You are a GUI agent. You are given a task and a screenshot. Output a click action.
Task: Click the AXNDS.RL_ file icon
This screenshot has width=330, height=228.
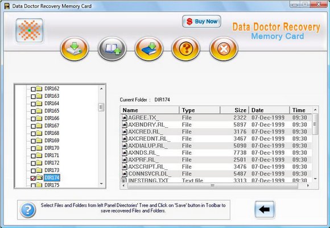tap(125, 153)
